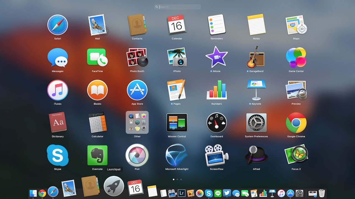Open Twitter from the Dock
Image resolution: width=355 pixels, height=199 pixels.
[x=227, y=193]
